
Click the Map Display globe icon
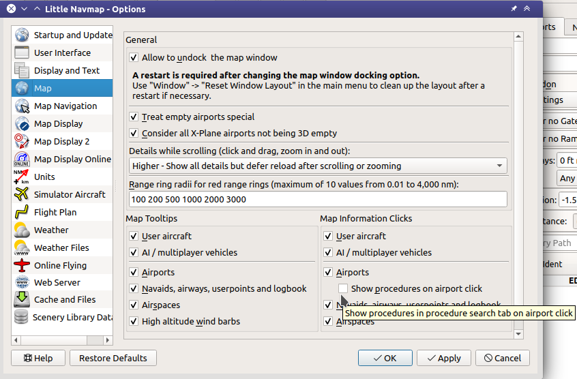coord(22,123)
